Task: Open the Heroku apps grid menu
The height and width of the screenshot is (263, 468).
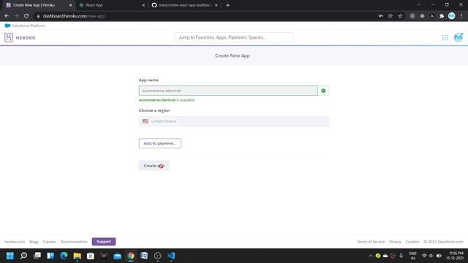Action: (445, 37)
